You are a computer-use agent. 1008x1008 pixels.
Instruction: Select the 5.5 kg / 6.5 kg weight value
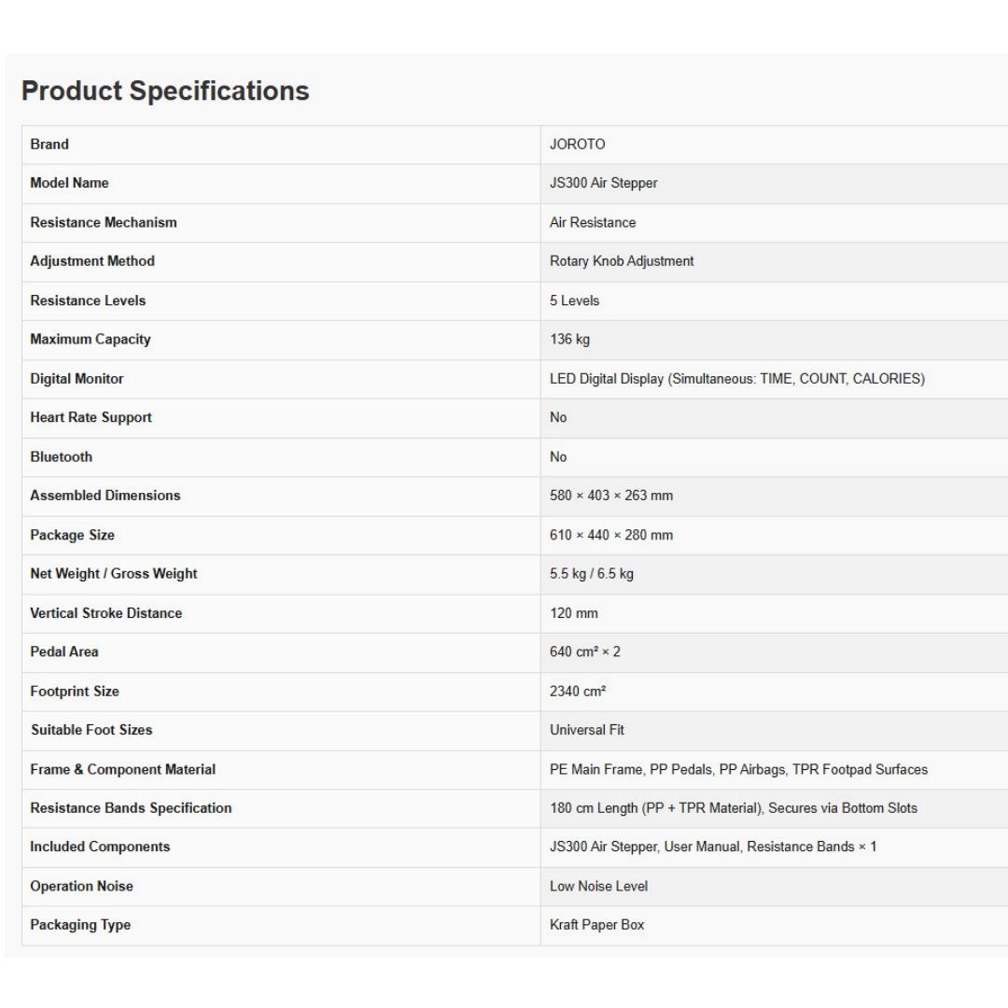point(592,573)
